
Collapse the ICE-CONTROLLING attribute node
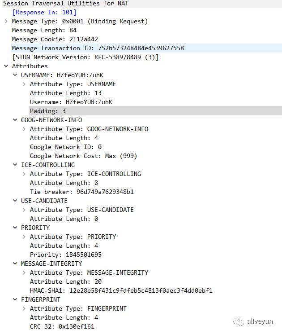click(x=15, y=165)
